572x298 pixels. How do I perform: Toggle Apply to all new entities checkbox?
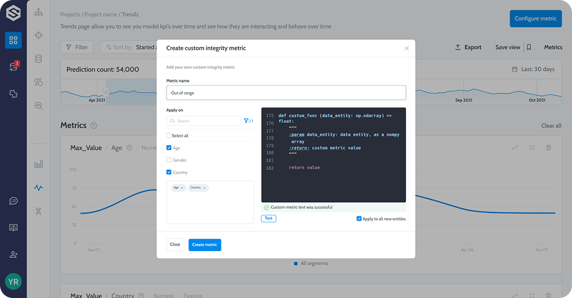pyautogui.click(x=359, y=219)
